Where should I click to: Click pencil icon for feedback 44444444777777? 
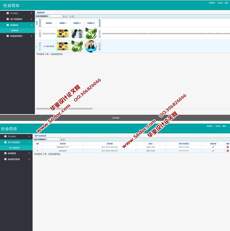(213, 147)
